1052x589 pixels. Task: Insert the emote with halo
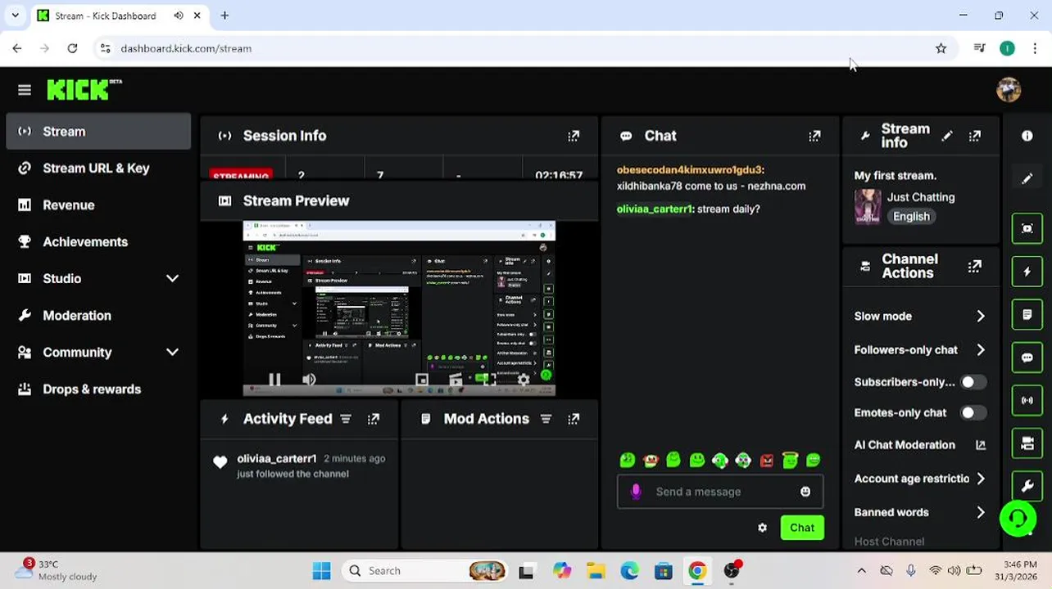tap(790, 461)
